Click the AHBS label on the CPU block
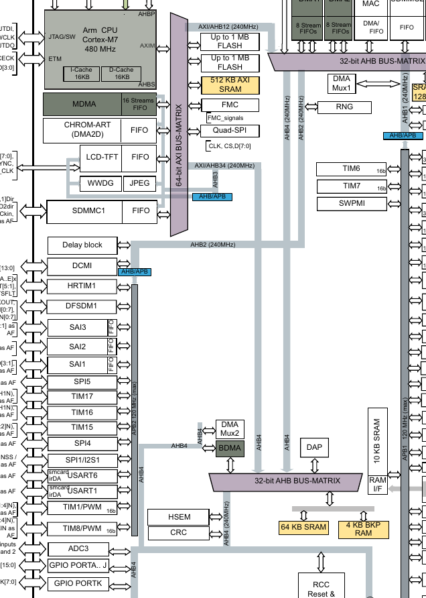426x598 pixels. pyautogui.click(x=147, y=84)
